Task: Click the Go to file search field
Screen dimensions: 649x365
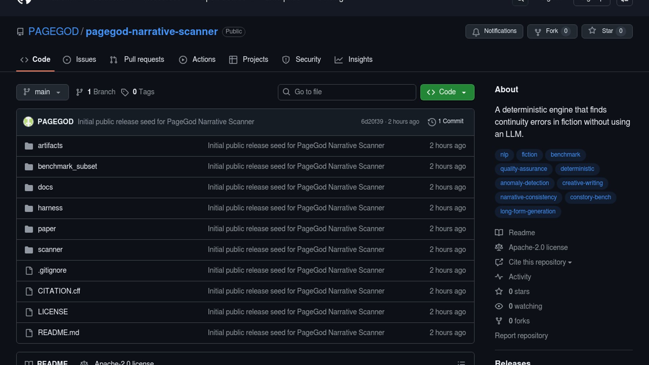Action: (347, 92)
